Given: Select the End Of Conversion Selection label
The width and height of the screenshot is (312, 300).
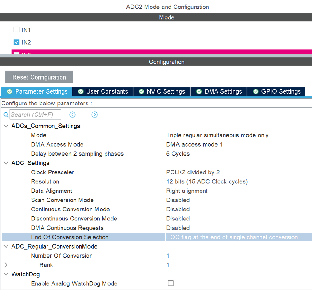Looking at the screenshot, I should click(70, 237).
